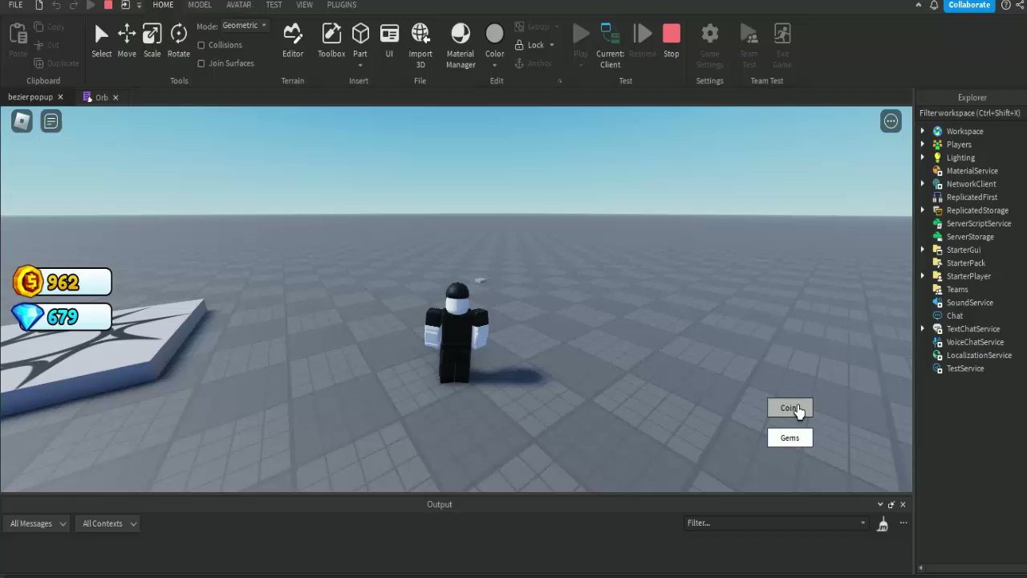This screenshot has width=1027, height=578.
Task: Click Import 3D
Action: (420, 46)
